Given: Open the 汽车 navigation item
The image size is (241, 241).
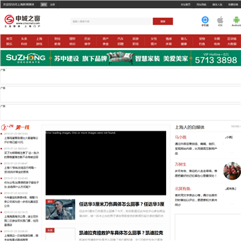Looking at the screenshot, I should [x=120, y=39].
